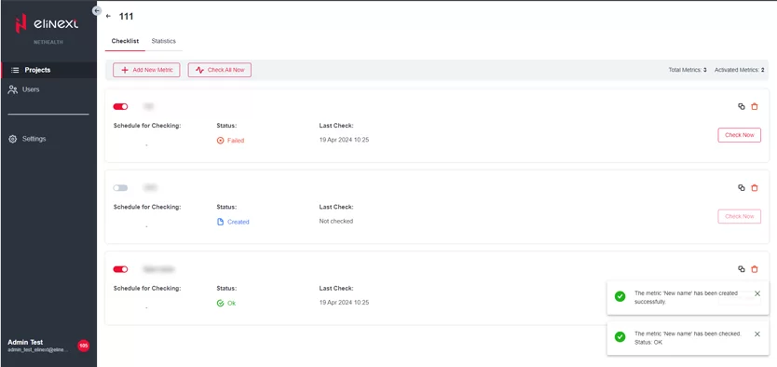Viewport: 777px width, 367px height.
Task: Click the Failed status label
Action: click(x=230, y=141)
